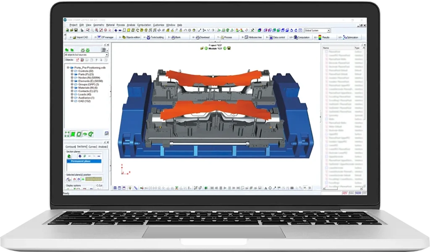Open the Optimization step icon
Viewport: 430px width, 252px height.
tap(346, 37)
